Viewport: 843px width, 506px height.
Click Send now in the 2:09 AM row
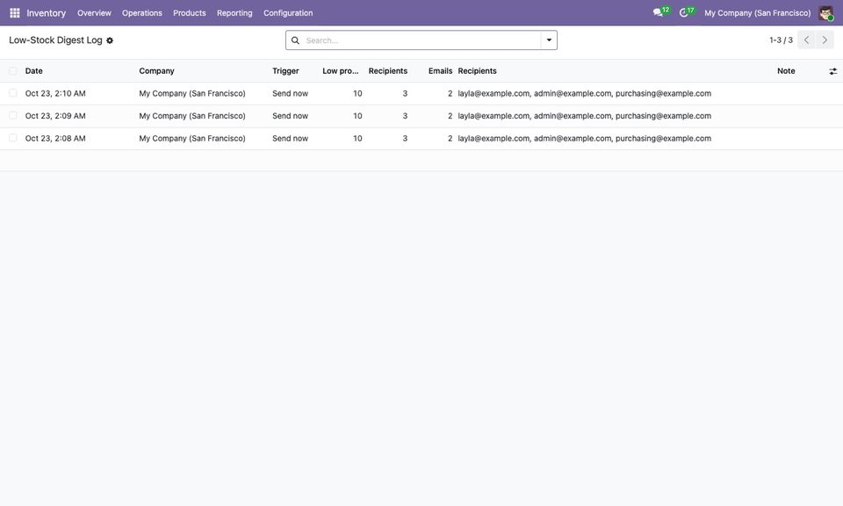[291, 116]
